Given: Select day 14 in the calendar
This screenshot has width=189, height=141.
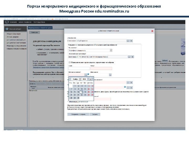Looking at the screenshot, I should coord(71,92).
